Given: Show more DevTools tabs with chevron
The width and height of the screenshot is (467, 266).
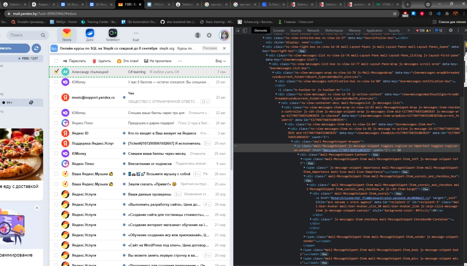Looking at the screenshot, I should coord(409,31).
